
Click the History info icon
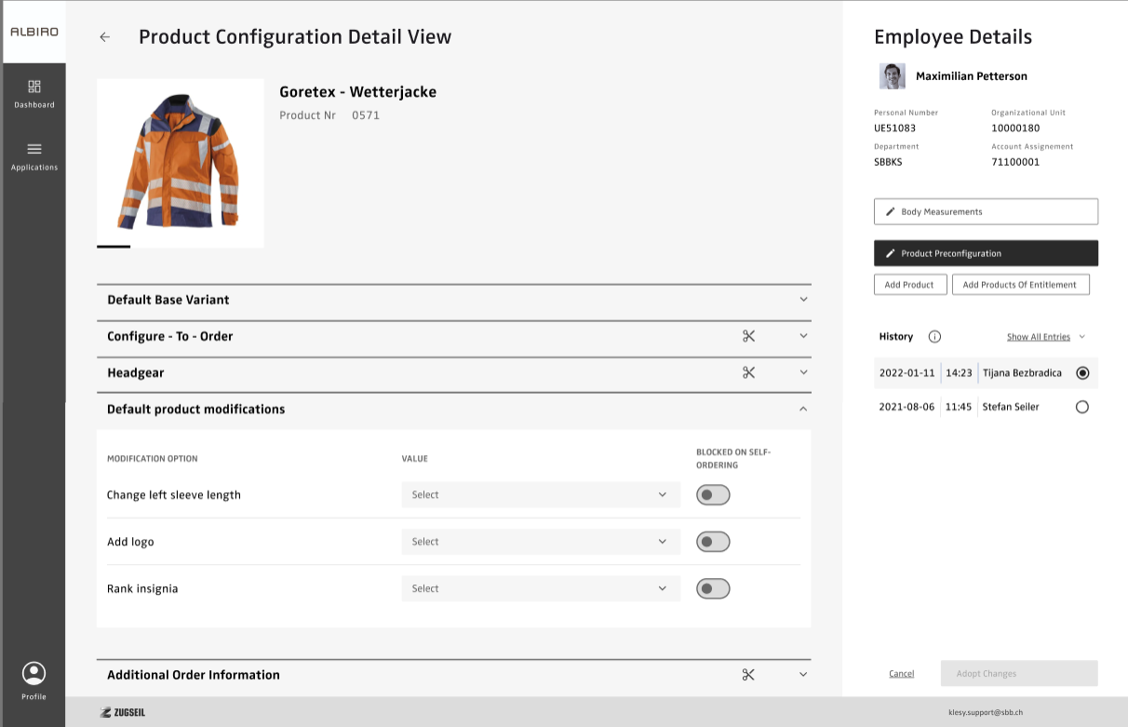(x=934, y=337)
